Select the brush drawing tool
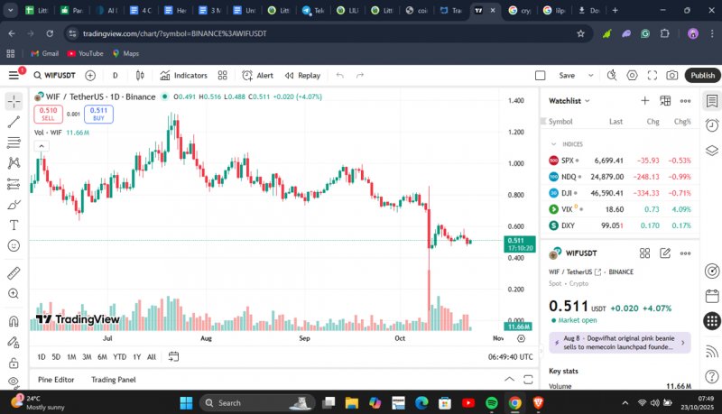 (x=14, y=204)
